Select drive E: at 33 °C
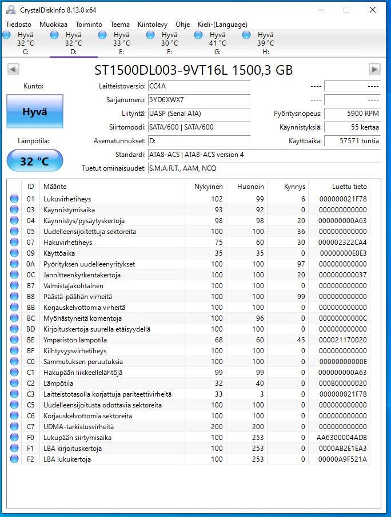391x517 pixels. pos(121,43)
